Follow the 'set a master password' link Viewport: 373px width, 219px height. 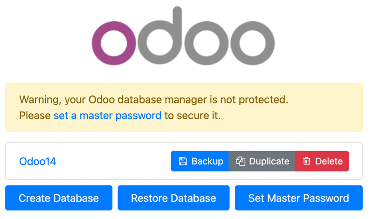[108, 116]
